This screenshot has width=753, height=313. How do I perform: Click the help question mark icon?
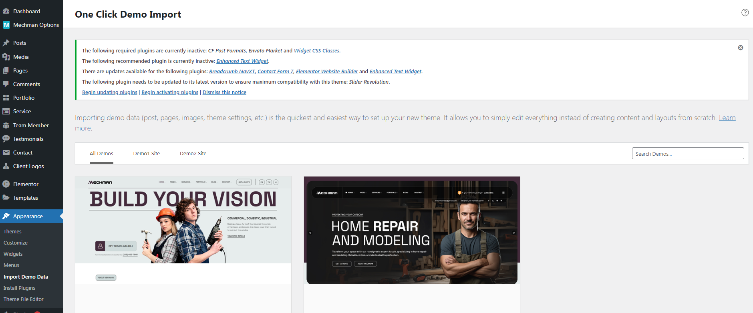(x=745, y=12)
